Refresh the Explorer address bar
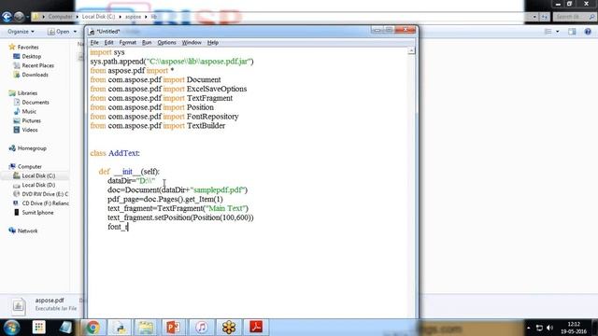The height and width of the screenshot is (336, 598). pos(544,17)
